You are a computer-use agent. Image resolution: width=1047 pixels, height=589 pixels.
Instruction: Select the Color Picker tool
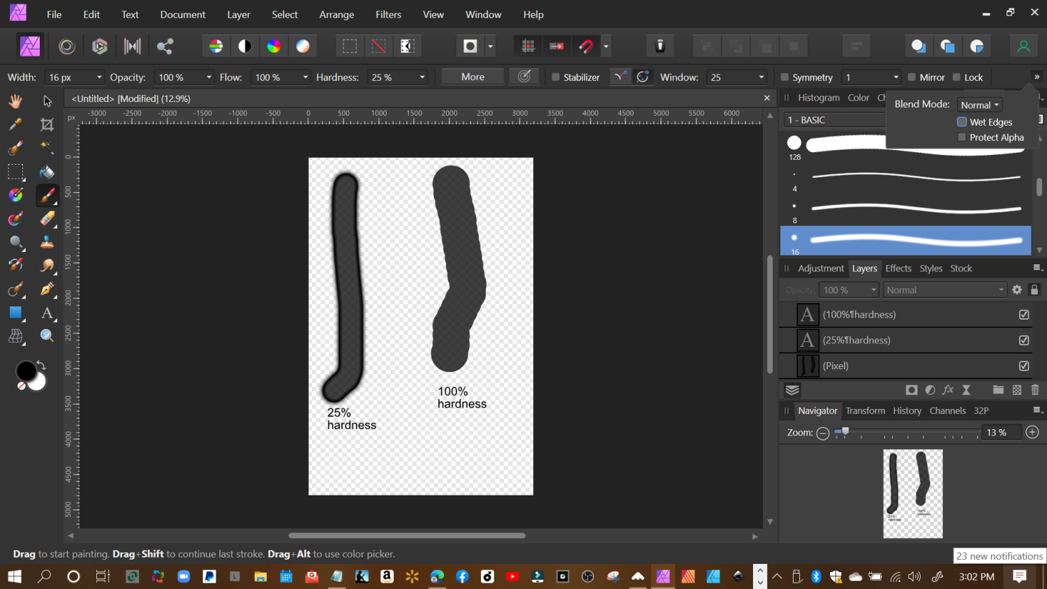pos(15,124)
